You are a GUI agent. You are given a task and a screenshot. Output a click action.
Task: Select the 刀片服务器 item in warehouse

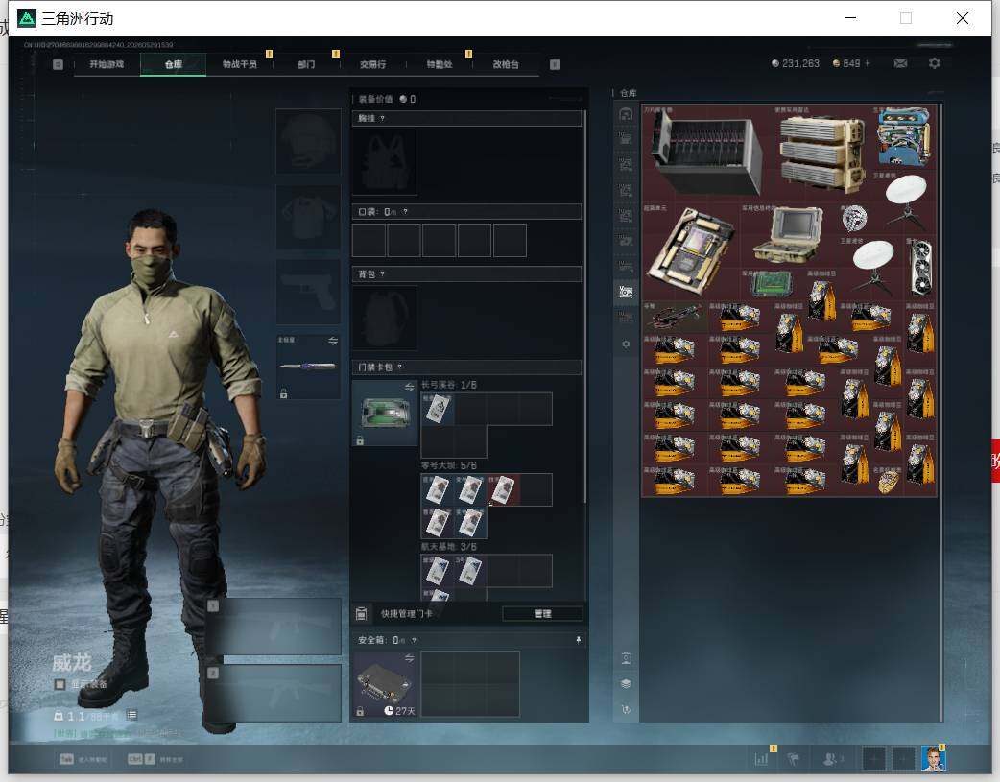click(x=706, y=154)
